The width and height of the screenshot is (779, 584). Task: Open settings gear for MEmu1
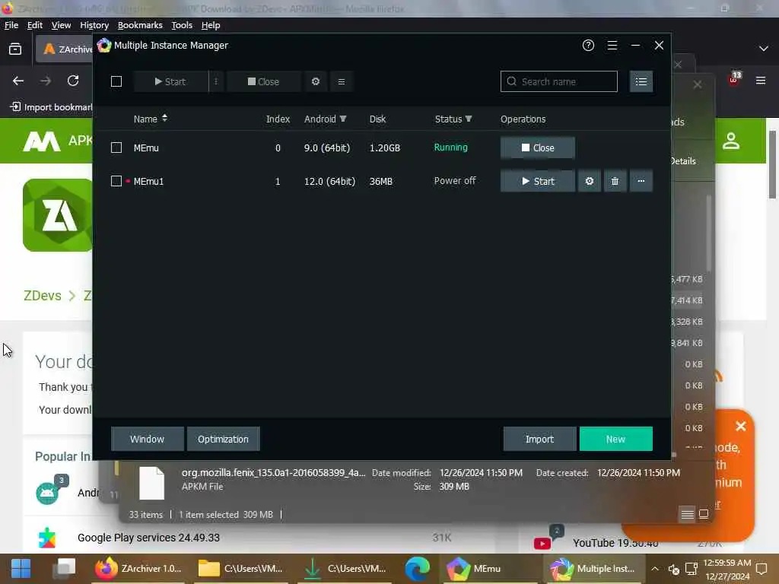[590, 181]
